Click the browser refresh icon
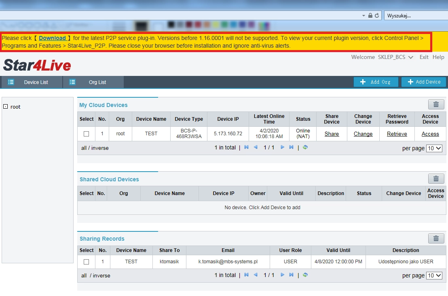This screenshot has width=448, height=296. [x=377, y=15]
